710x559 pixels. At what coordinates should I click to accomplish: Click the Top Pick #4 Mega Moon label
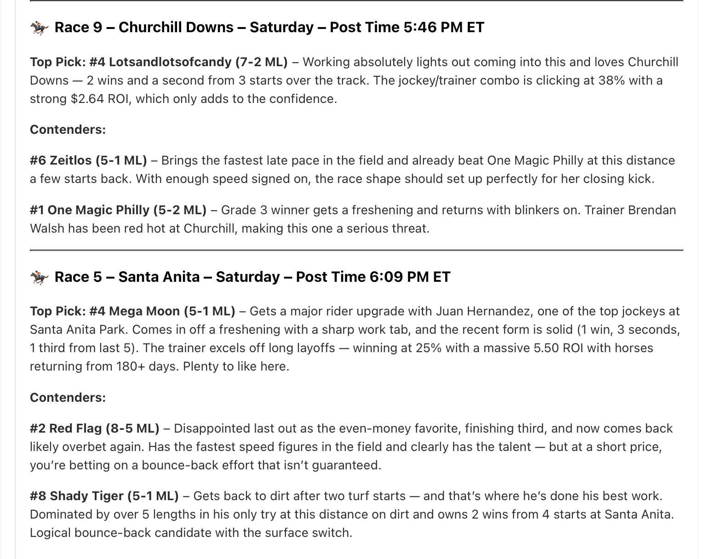tap(132, 311)
